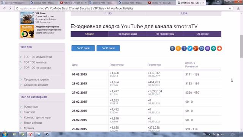Image resolution: width=243 pixels, height=137 pixels.
Task: Click income value $360 - 450
Action: (x=192, y=92)
